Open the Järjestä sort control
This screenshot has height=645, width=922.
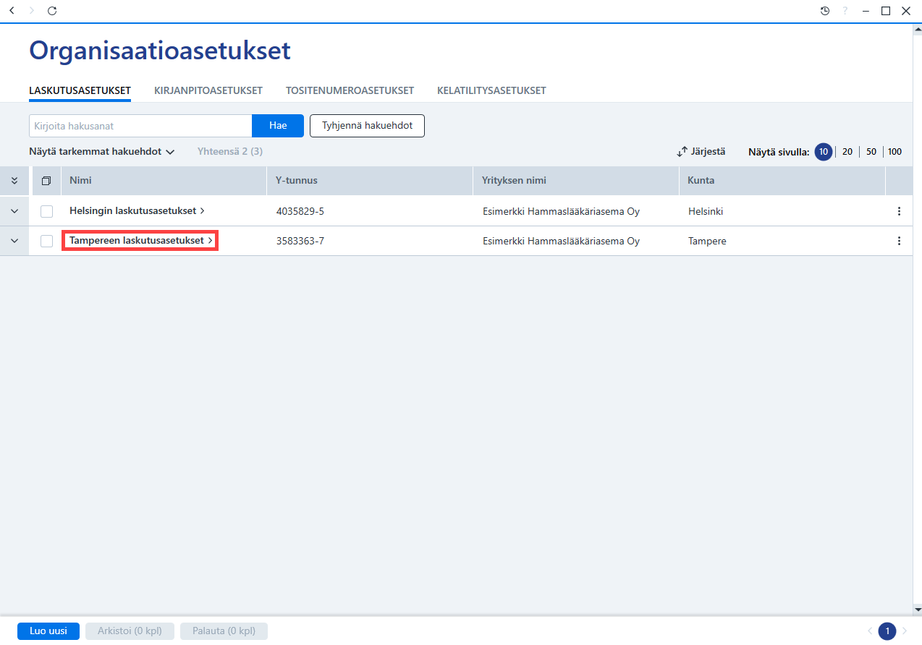point(701,152)
